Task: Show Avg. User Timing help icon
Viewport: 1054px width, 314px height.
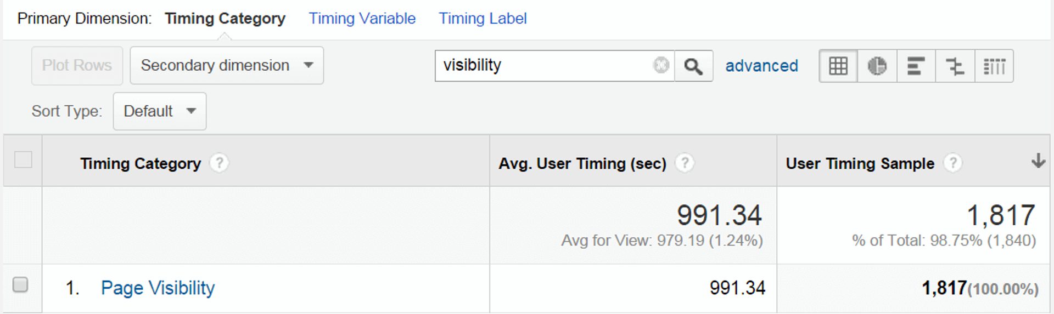Action: [685, 163]
